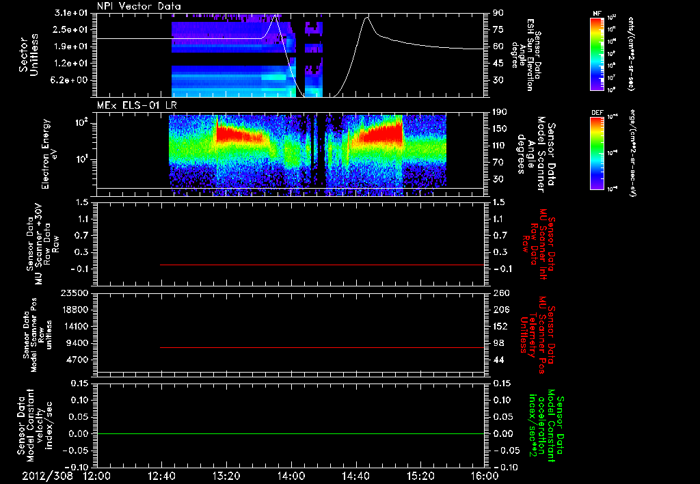Click the 'Sector Unitless' axis label

29,55
